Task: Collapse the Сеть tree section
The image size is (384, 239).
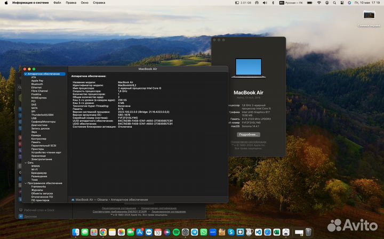Action: coord(26,162)
